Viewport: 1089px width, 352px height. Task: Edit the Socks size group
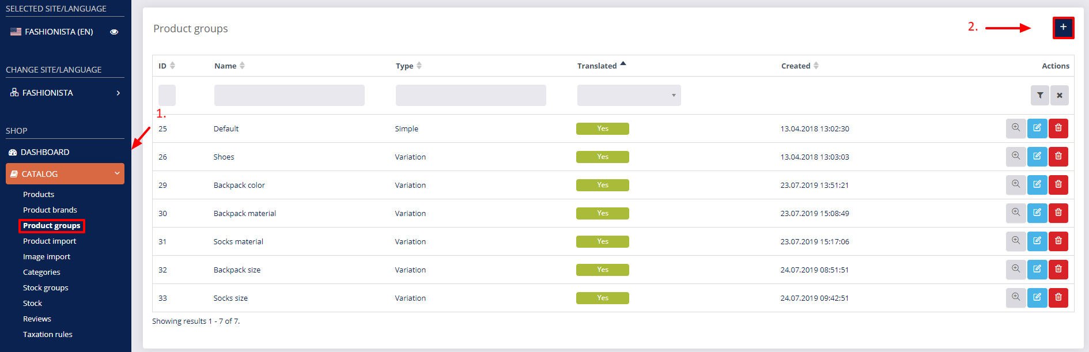(x=1037, y=297)
